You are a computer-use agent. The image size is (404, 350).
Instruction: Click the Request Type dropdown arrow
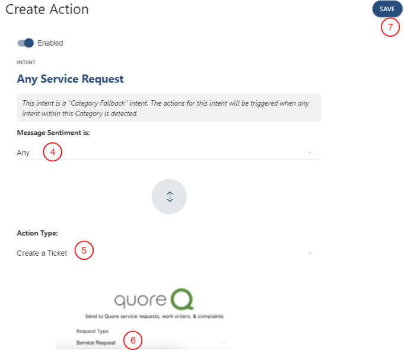click(224, 343)
